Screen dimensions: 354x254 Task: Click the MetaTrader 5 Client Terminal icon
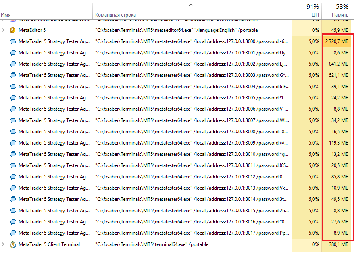(x=13, y=244)
